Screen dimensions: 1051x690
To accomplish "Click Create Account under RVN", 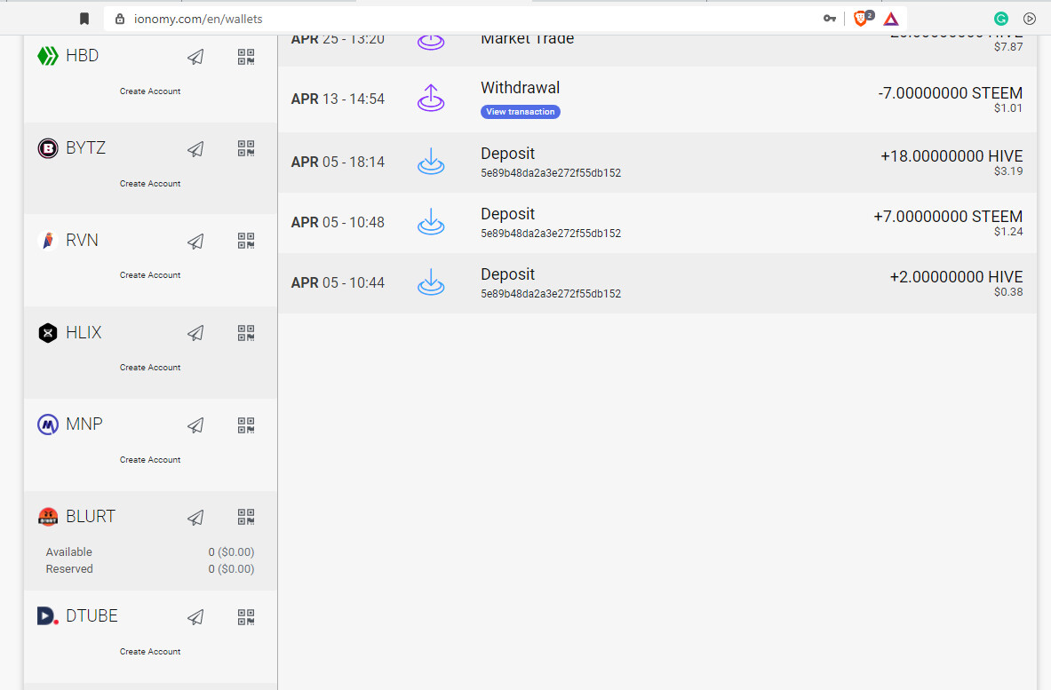I will point(150,275).
